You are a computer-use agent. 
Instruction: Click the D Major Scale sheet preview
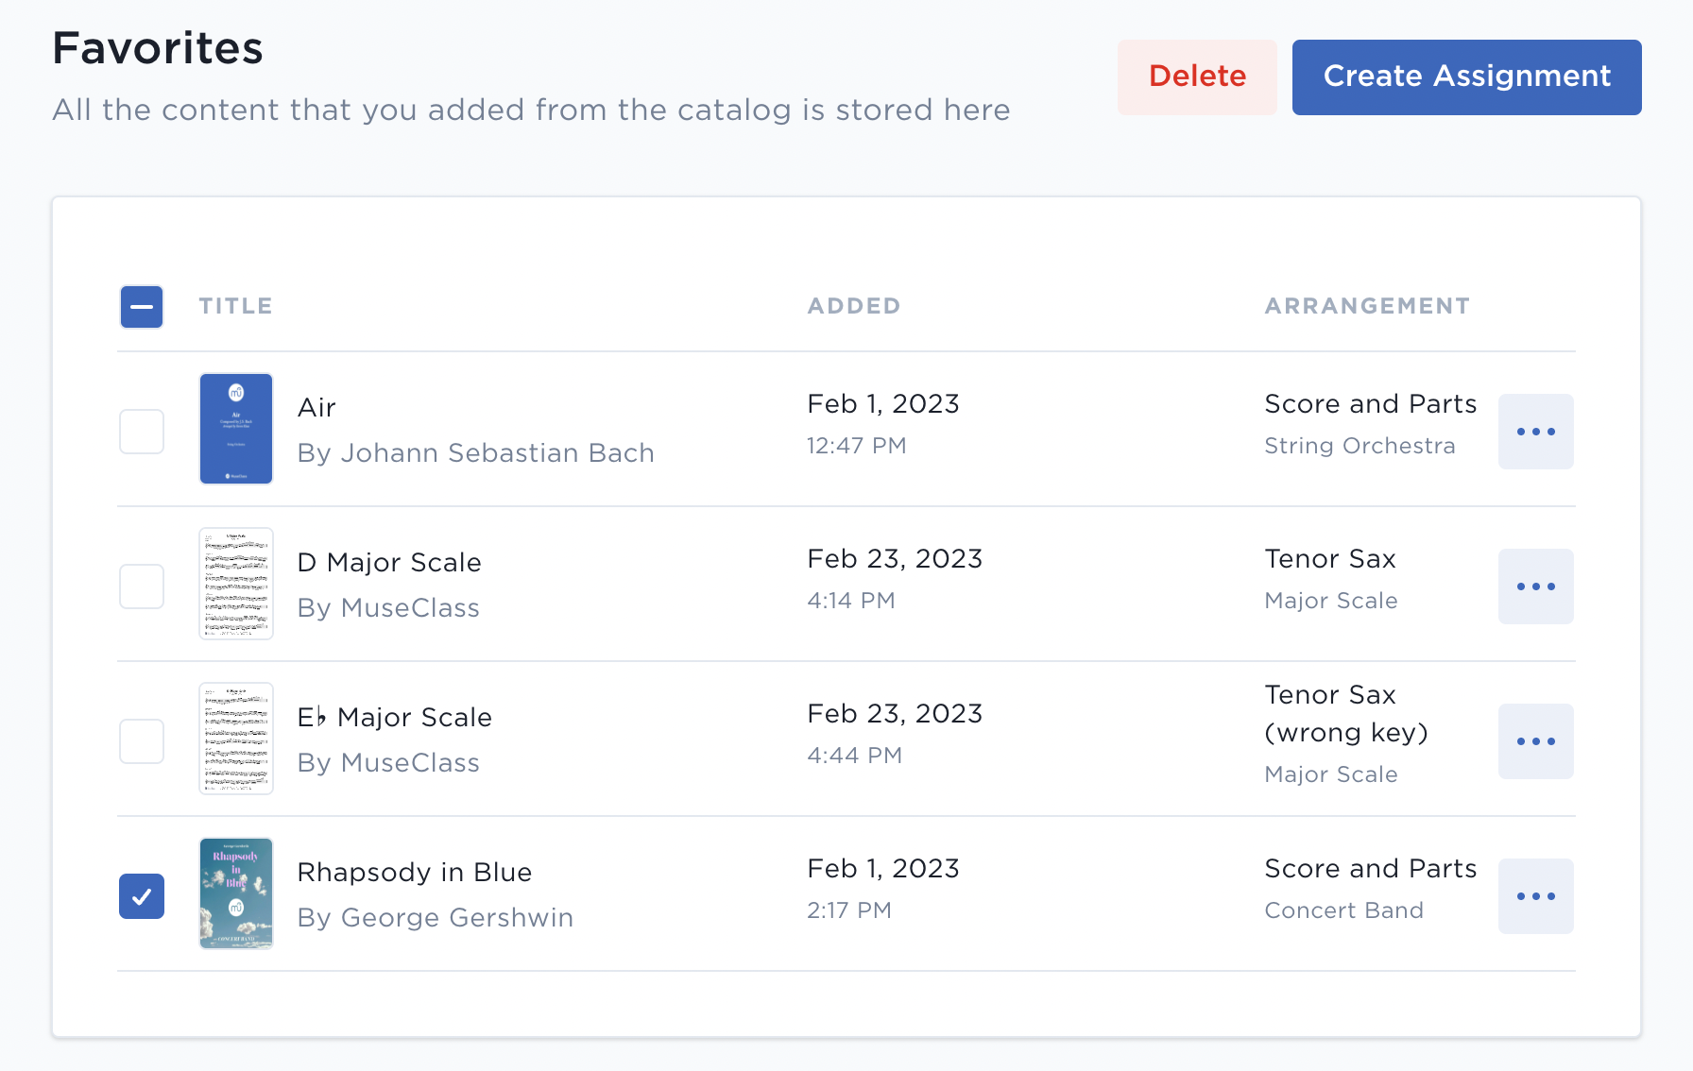(235, 583)
